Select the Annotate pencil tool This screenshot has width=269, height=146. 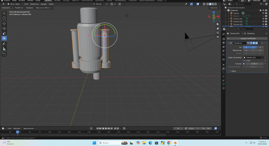[4, 44]
